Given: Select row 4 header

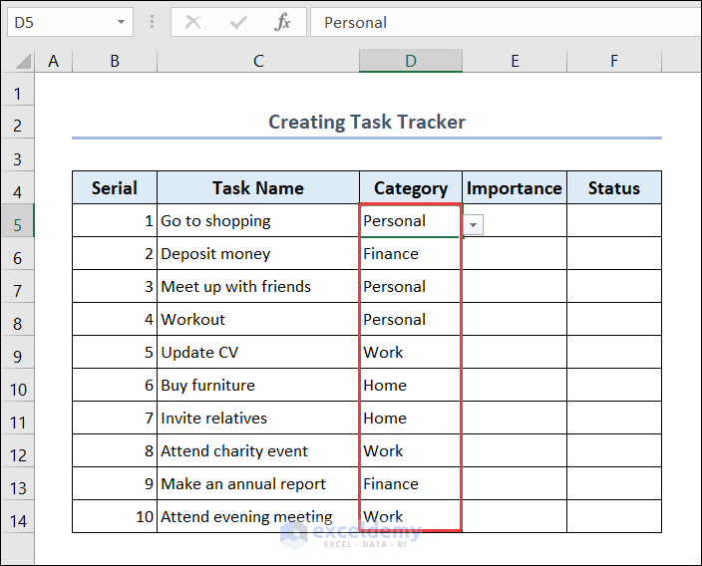Looking at the screenshot, I should pos(18,188).
